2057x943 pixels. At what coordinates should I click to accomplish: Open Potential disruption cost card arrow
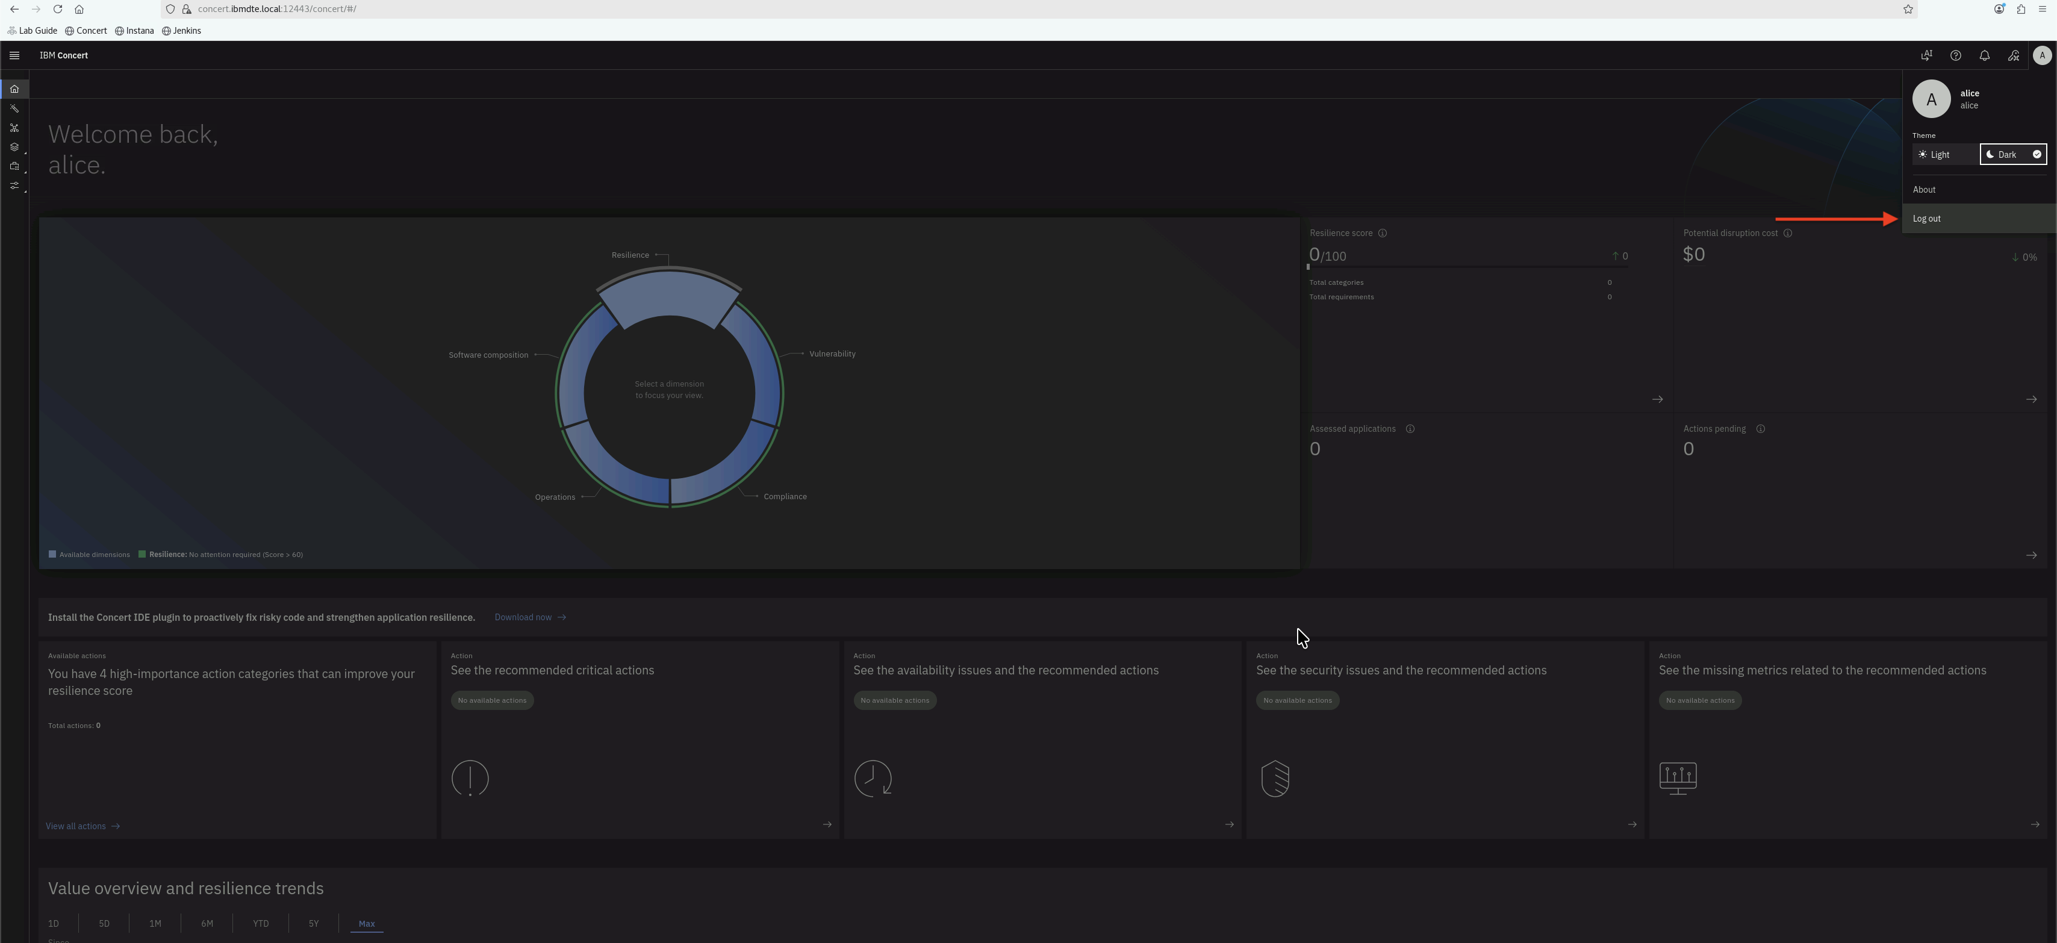pos(2032,399)
